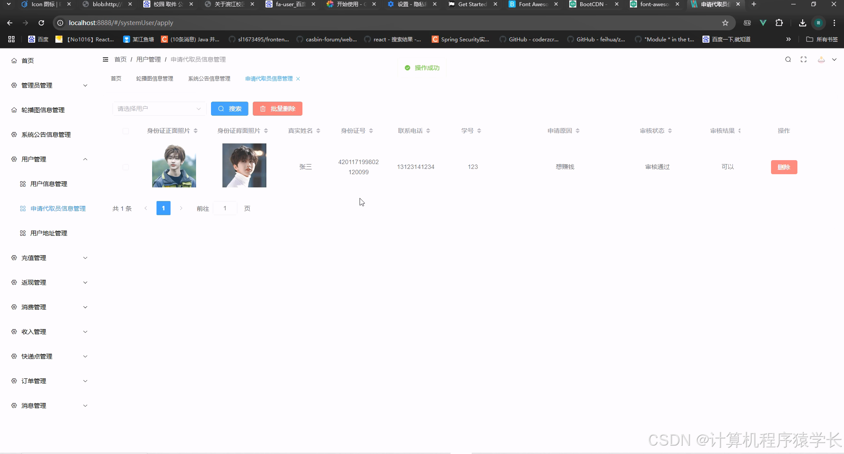Viewport: 844px width, 454px height.
Task: Open the 请选择用户 dropdown
Action: coord(159,109)
